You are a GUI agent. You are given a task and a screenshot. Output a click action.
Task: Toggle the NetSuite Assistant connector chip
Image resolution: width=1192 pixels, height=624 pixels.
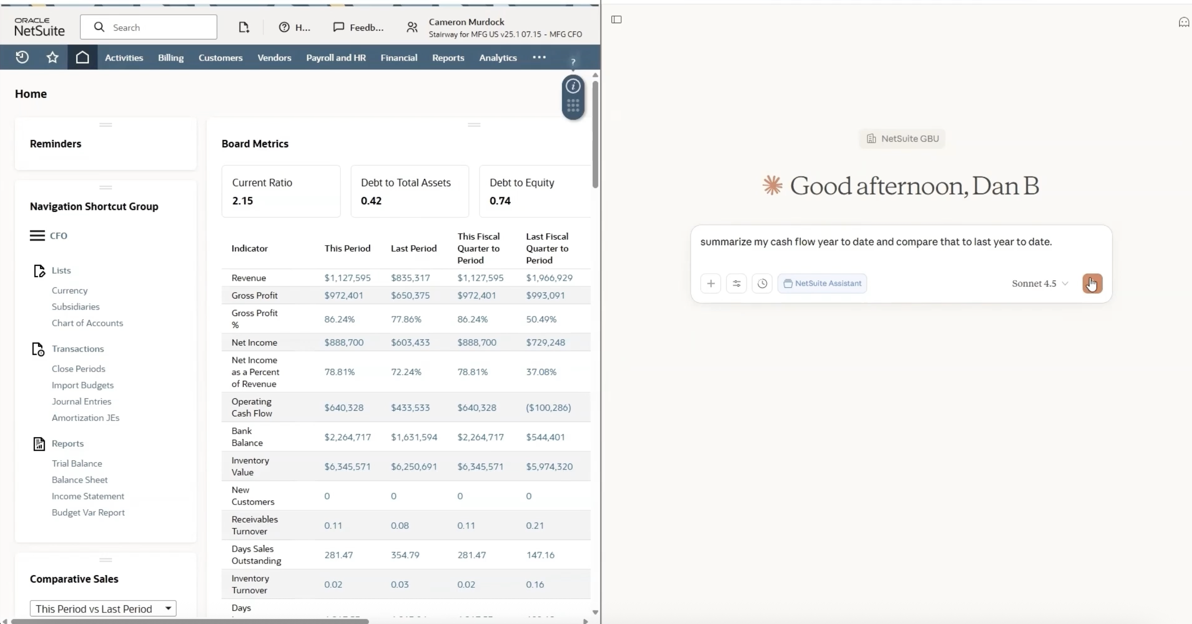pos(822,283)
